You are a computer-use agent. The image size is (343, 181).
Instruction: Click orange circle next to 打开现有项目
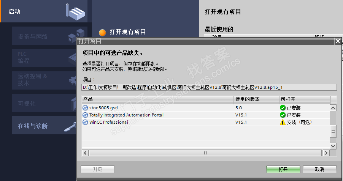pos(102,33)
